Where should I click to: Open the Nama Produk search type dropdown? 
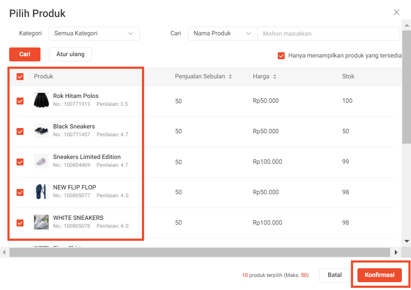click(x=222, y=33)
